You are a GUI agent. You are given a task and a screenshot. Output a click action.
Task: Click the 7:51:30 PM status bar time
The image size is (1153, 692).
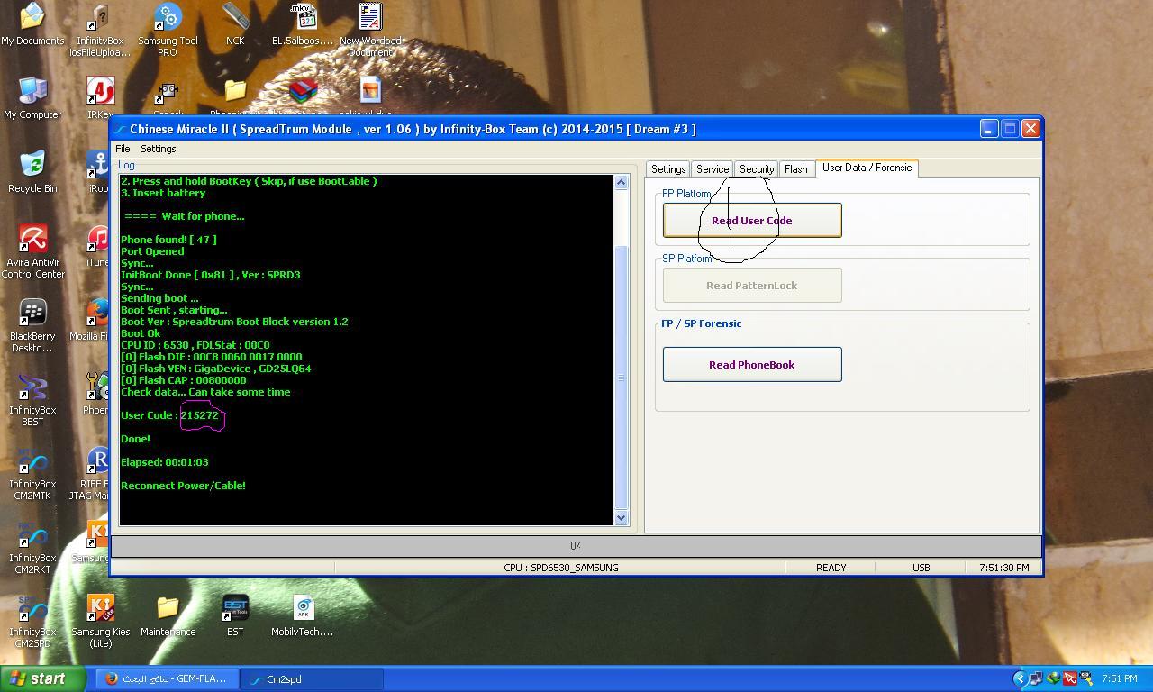(x=1003, y=568)
